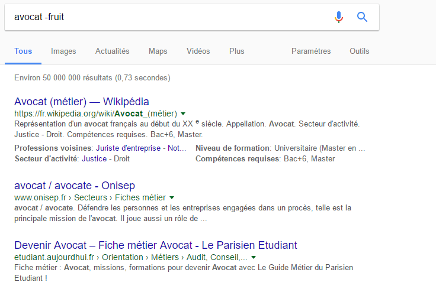The image size is (436, 305).
Task: Open the Outils search tools
Action: click(359, 51)
